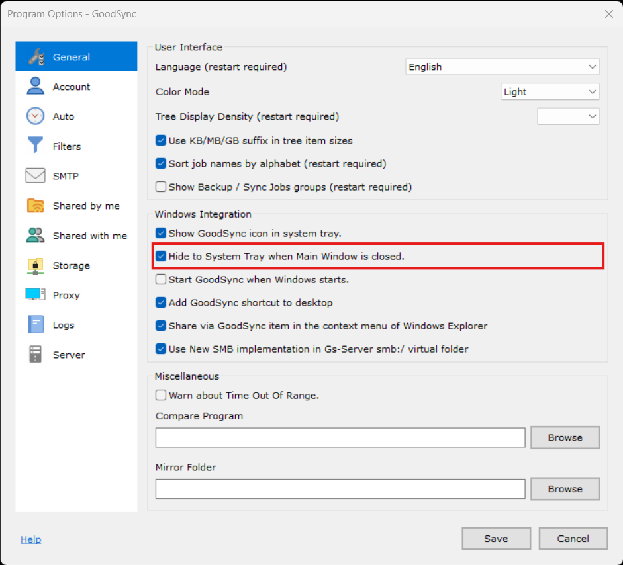The height and width of the screenshot is (565, 623).
Task: Click Browse next to Compare Program
Action: pyautogui.click(x=565, y=437)
